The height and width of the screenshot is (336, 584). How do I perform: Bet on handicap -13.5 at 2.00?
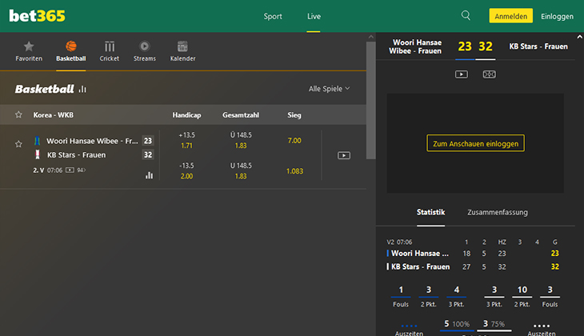186,171
